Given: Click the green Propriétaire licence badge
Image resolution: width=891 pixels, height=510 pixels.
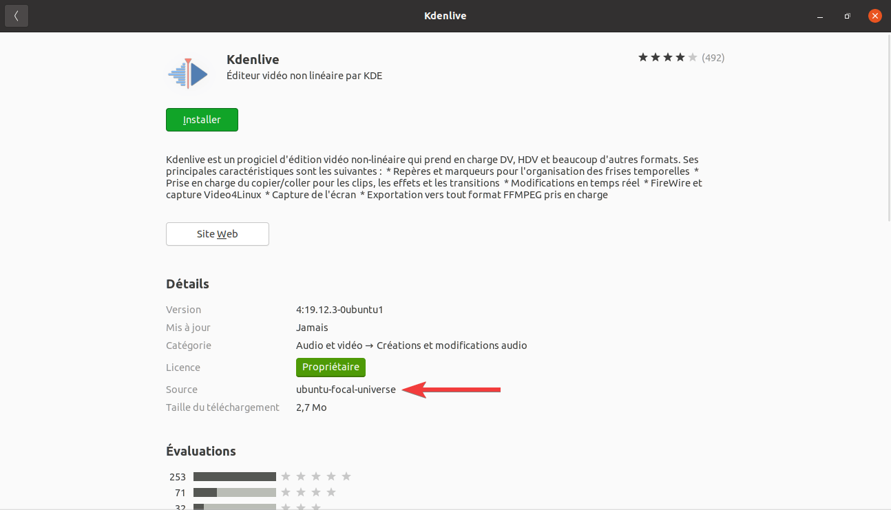Looking at the screenshot, I should pyautogui.click(x=331, y=368).
